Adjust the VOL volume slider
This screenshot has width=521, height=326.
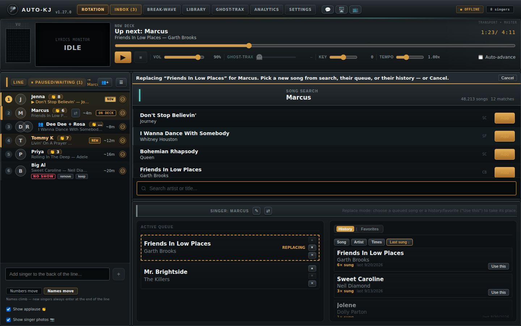pyautogui.click(x=184, y=57)
